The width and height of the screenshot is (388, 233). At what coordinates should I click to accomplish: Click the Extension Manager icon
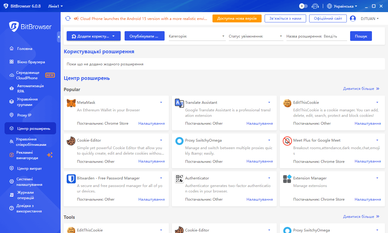click(x=287, y=179)
